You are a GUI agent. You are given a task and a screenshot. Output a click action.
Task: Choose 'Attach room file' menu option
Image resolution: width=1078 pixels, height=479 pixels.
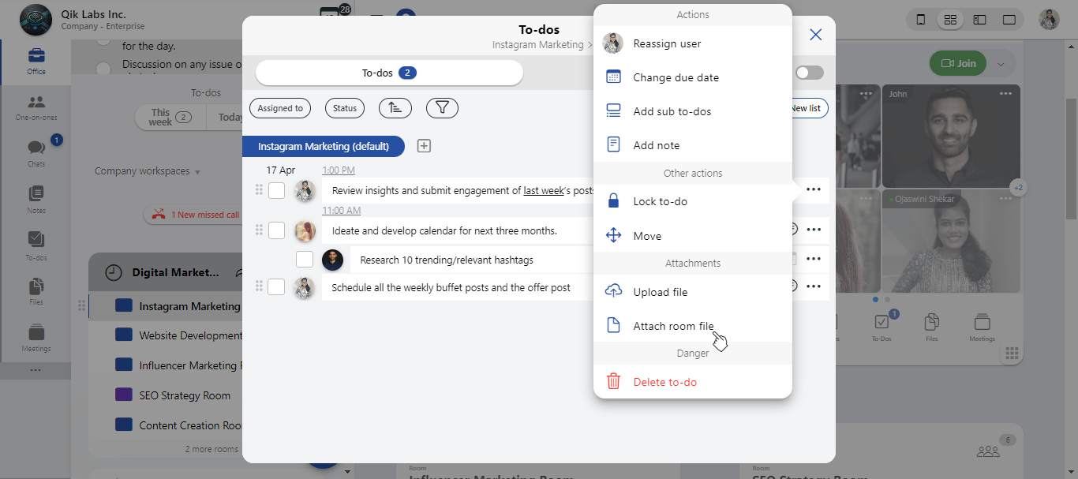pyautogui.click(x=673, y=326)
